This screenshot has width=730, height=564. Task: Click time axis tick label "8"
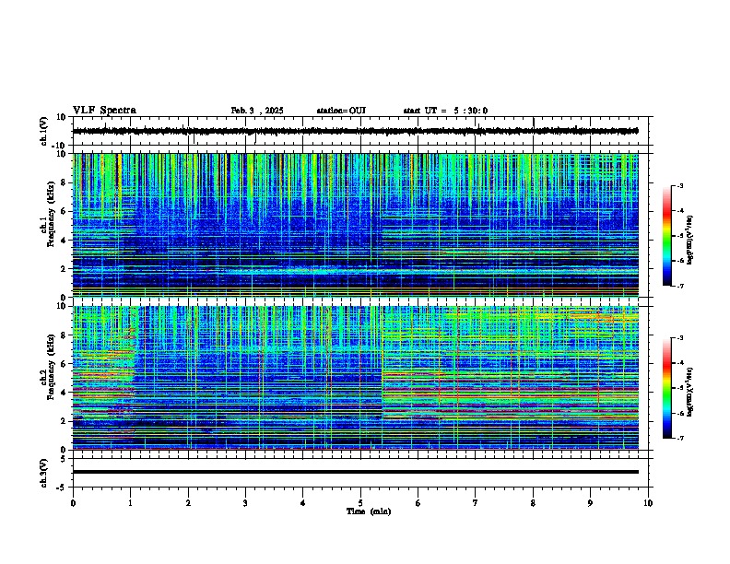tap(533, 503)
